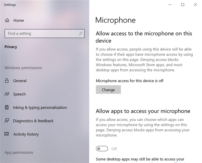Click the Privacy section heading

(x=11, y=47)
